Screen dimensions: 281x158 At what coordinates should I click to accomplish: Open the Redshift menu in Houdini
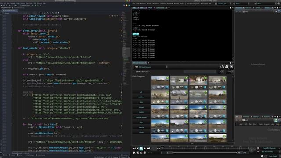click(x=170, y=4)
